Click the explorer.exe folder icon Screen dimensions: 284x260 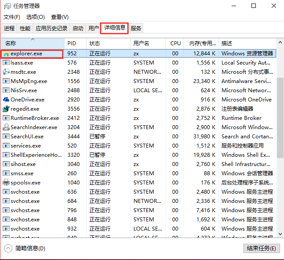pos(6,54)
